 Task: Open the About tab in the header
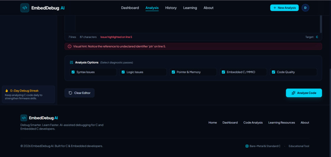(x=208, y=8)
